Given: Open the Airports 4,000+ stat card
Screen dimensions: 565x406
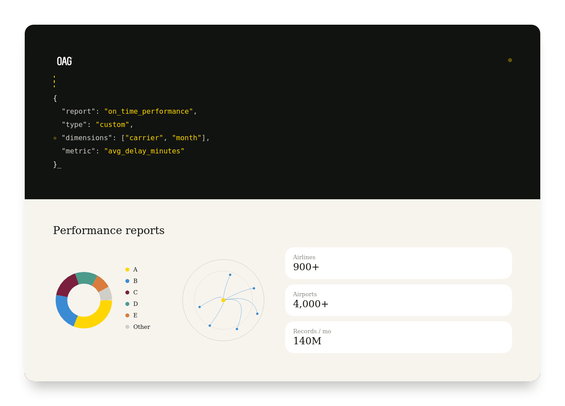Looking at the screenshot, I should click(399, 300).
